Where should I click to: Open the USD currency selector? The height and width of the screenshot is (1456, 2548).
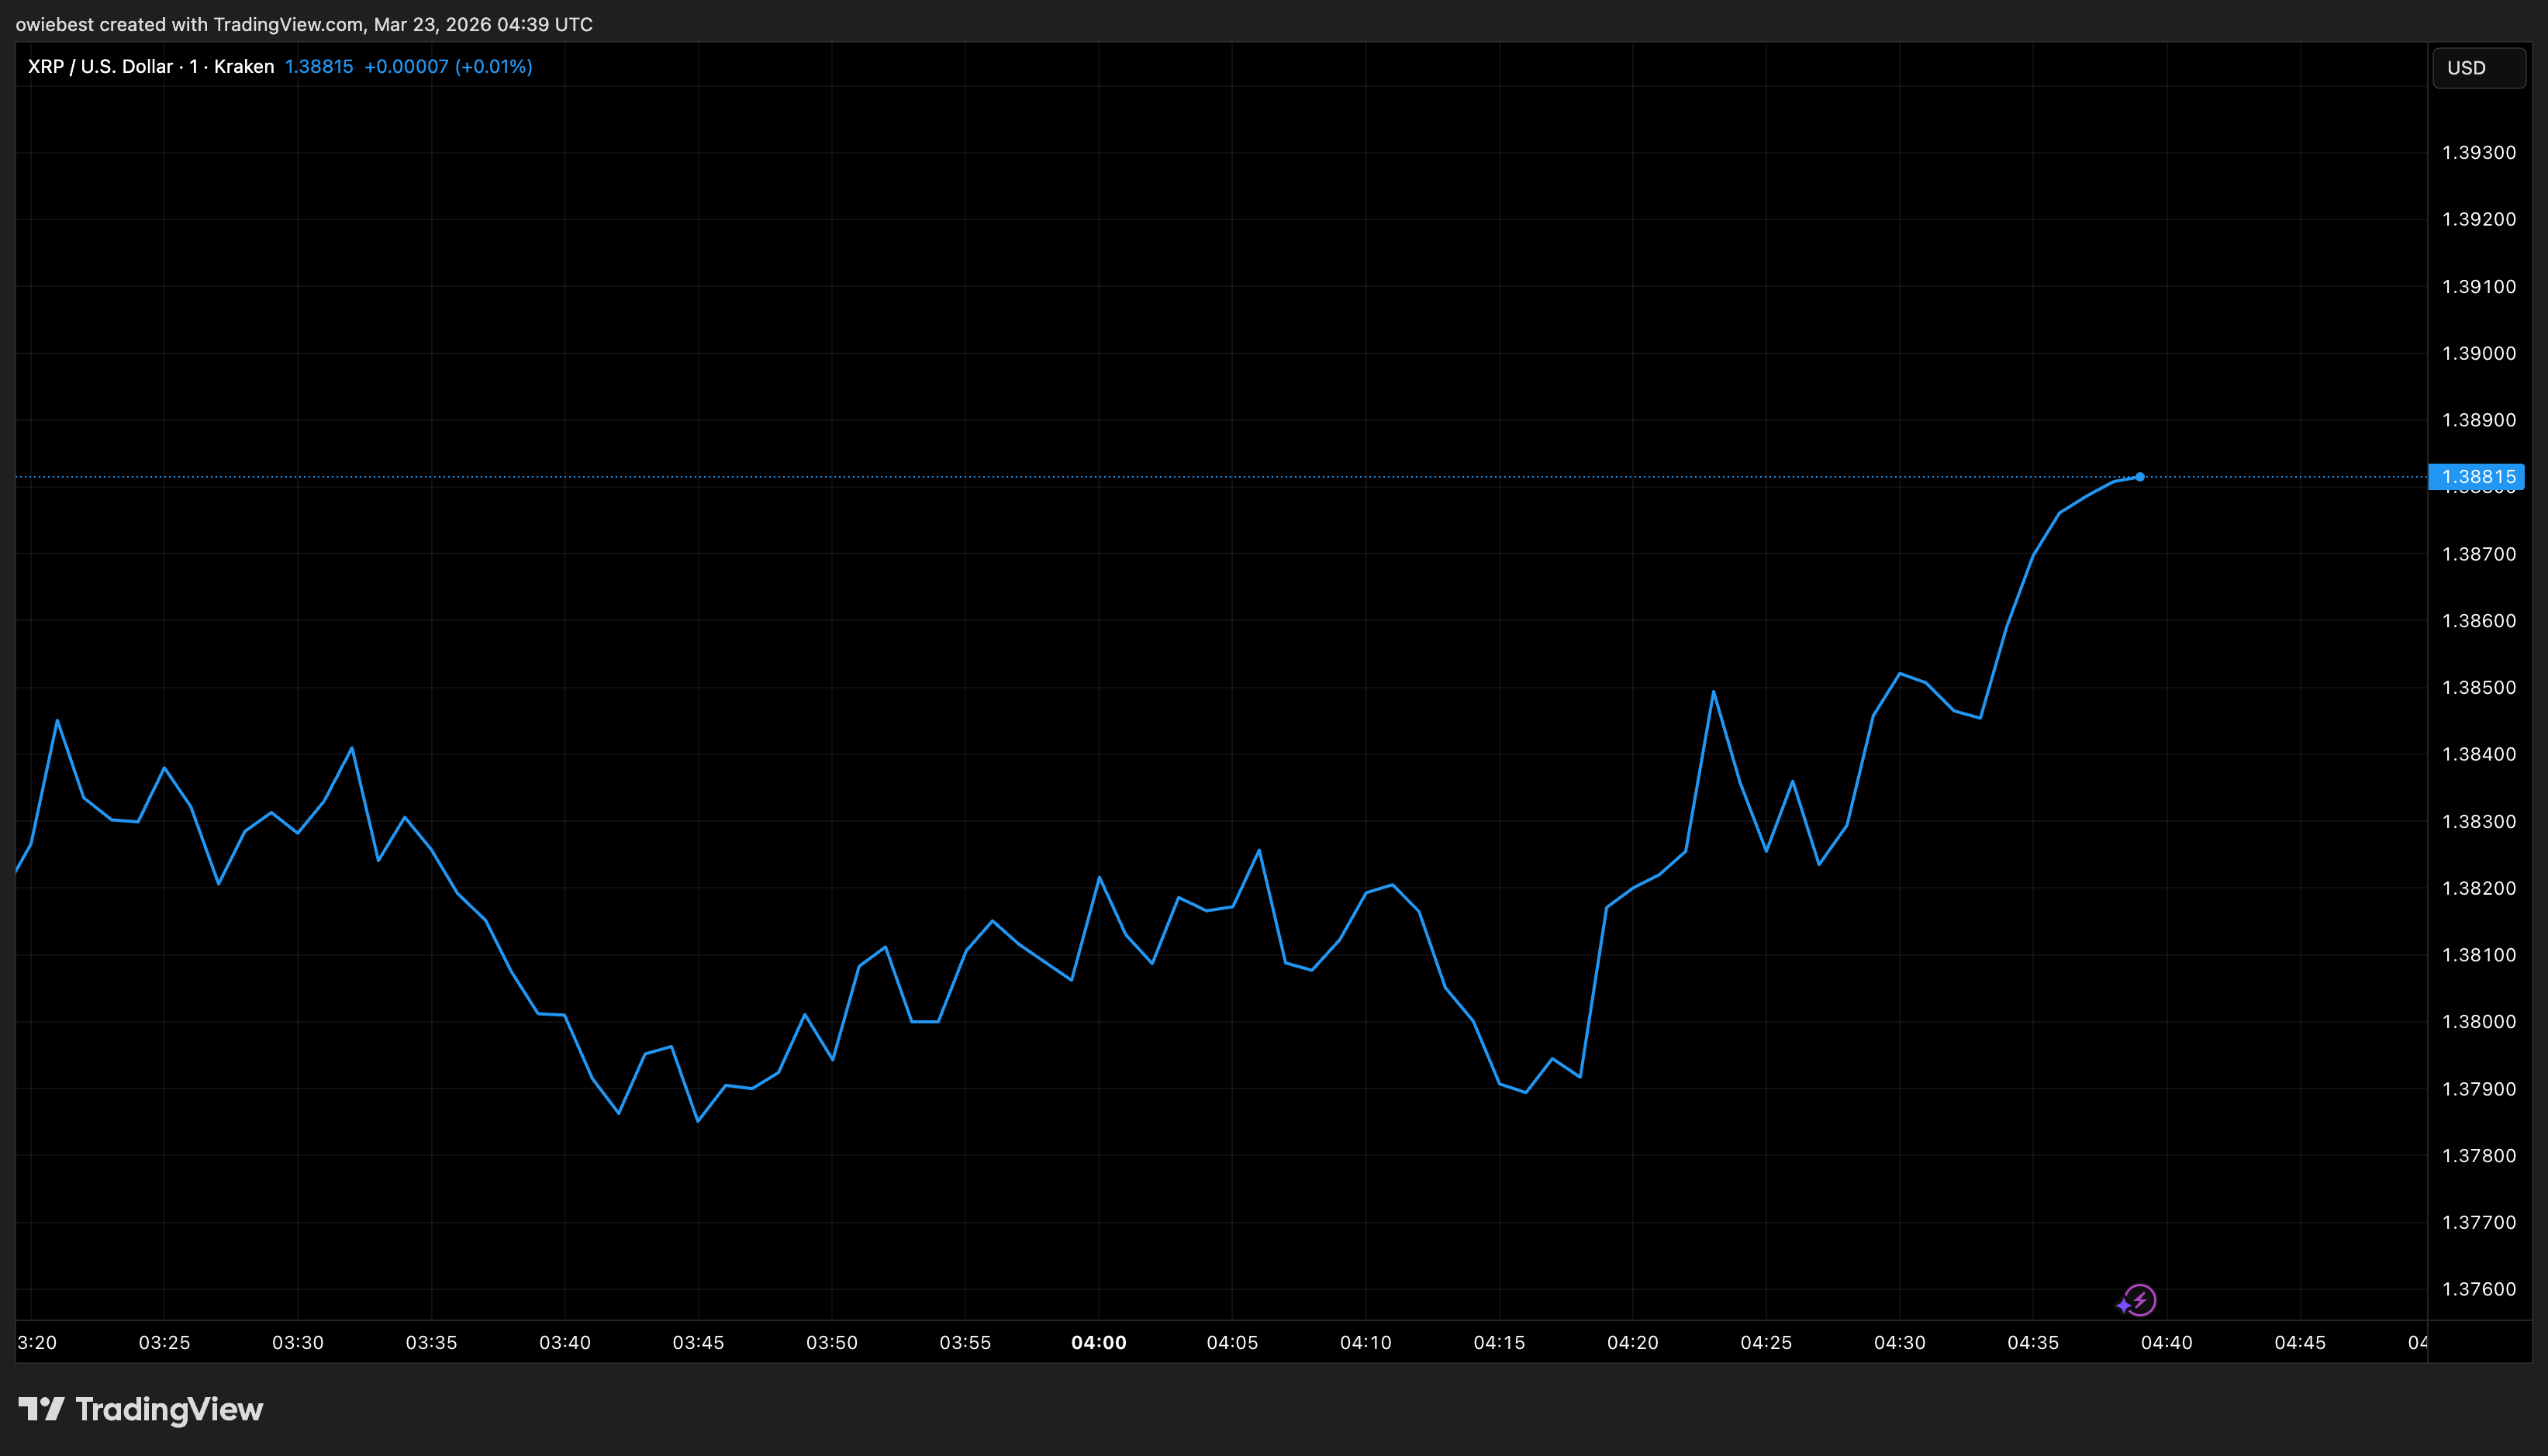click(x=2478, y=68)
